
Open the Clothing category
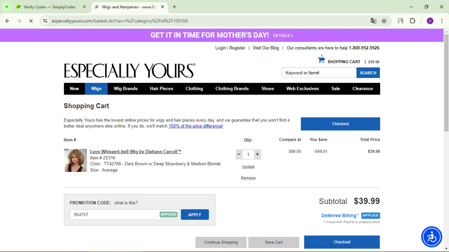tap(194, 89)
